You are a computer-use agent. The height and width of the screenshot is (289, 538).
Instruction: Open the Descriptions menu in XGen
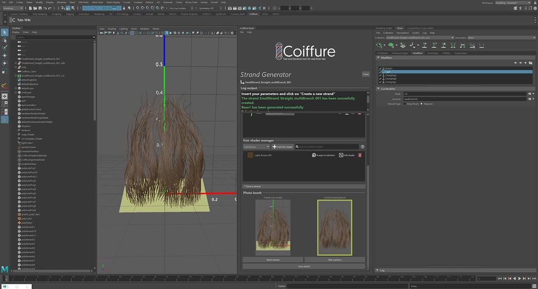click(403, 33)
